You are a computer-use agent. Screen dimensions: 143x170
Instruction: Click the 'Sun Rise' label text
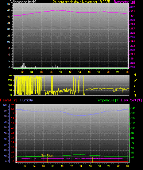click(47, 156)
